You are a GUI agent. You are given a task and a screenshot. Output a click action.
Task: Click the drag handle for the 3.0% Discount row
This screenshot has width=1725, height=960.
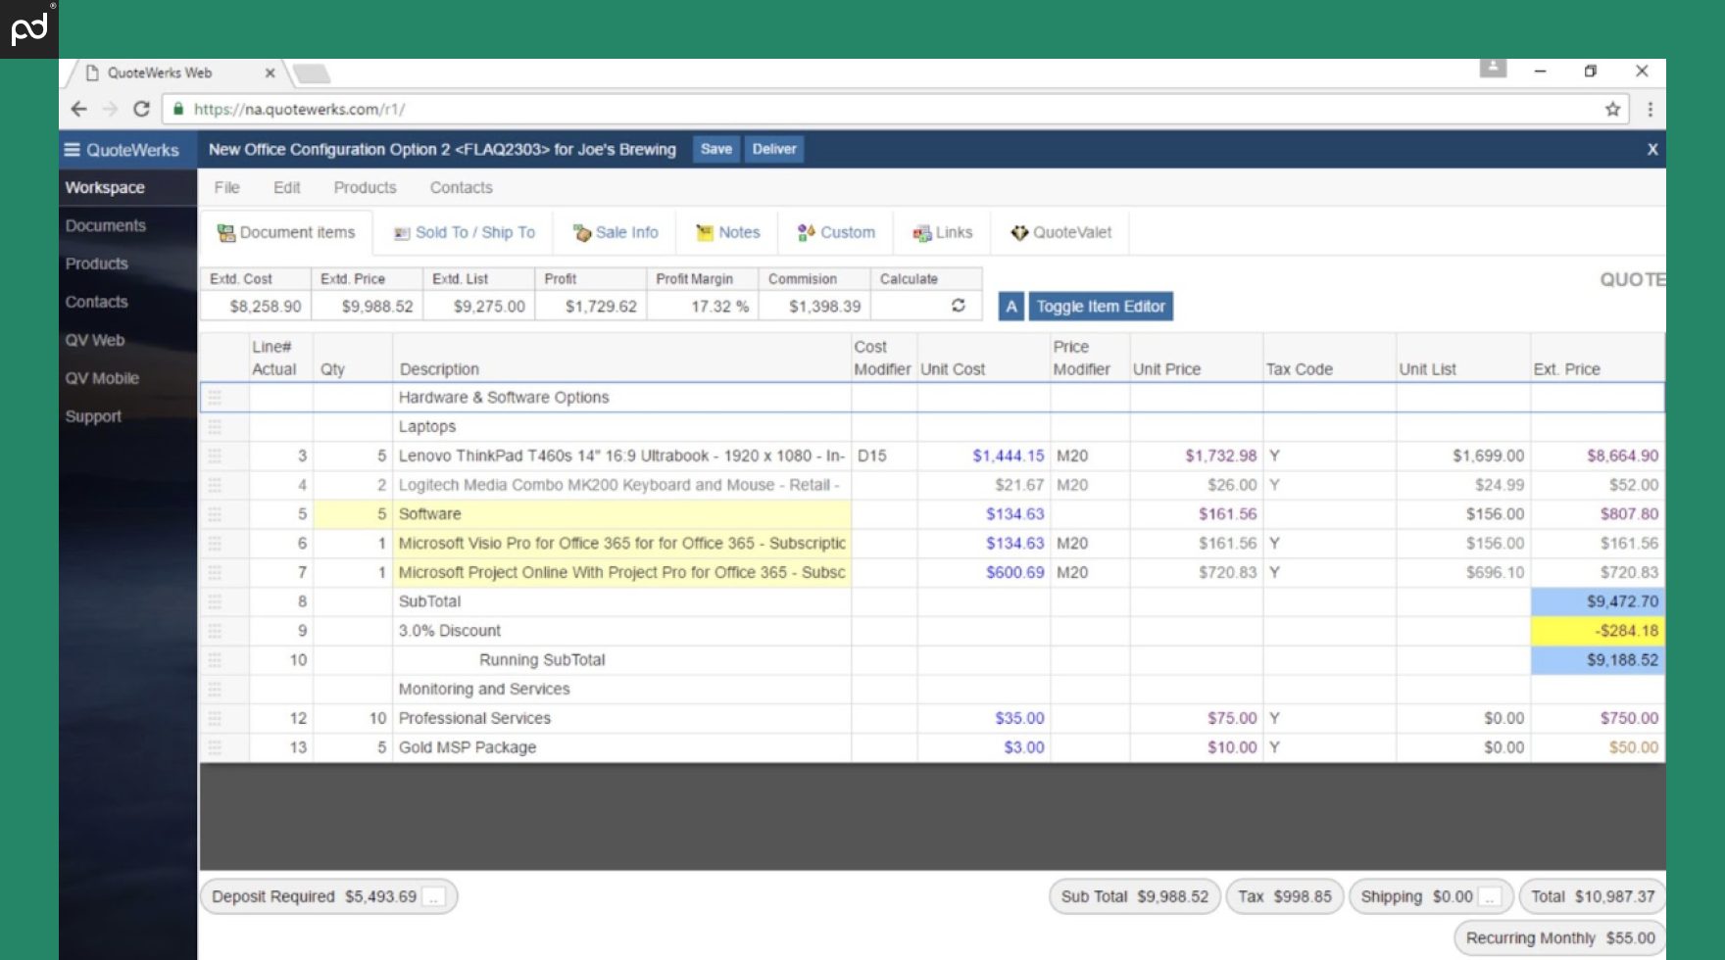(215, 631)
